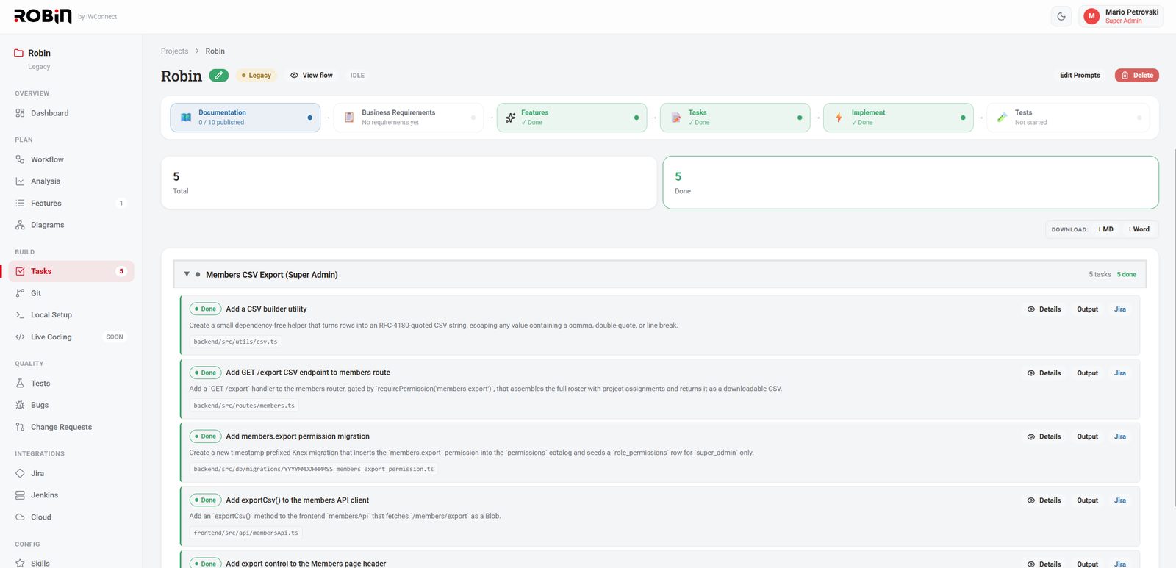Image resolution: width=1176 pixels, height=568 pixels.
Task: Open the Tests flask icon in sidebar
Action: (x=20, y=384)
